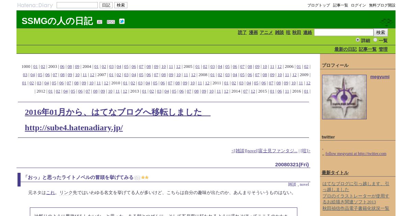Open archive month 01 after 2006
The image size is (412, 216).
click(299, 67)
